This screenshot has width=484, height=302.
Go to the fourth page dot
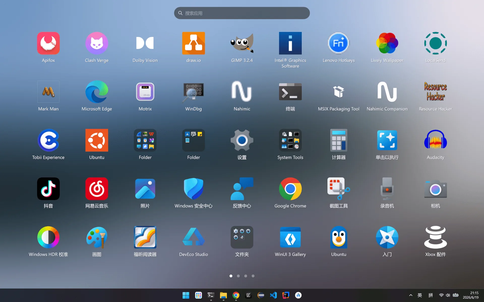253,276
